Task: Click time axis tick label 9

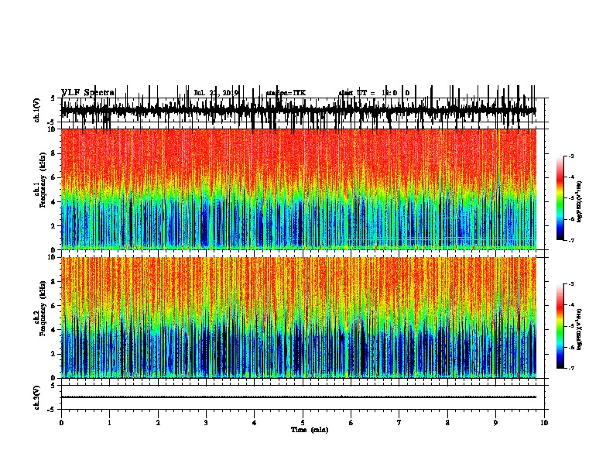Action: pyautogui.click(x=495, y=423)
